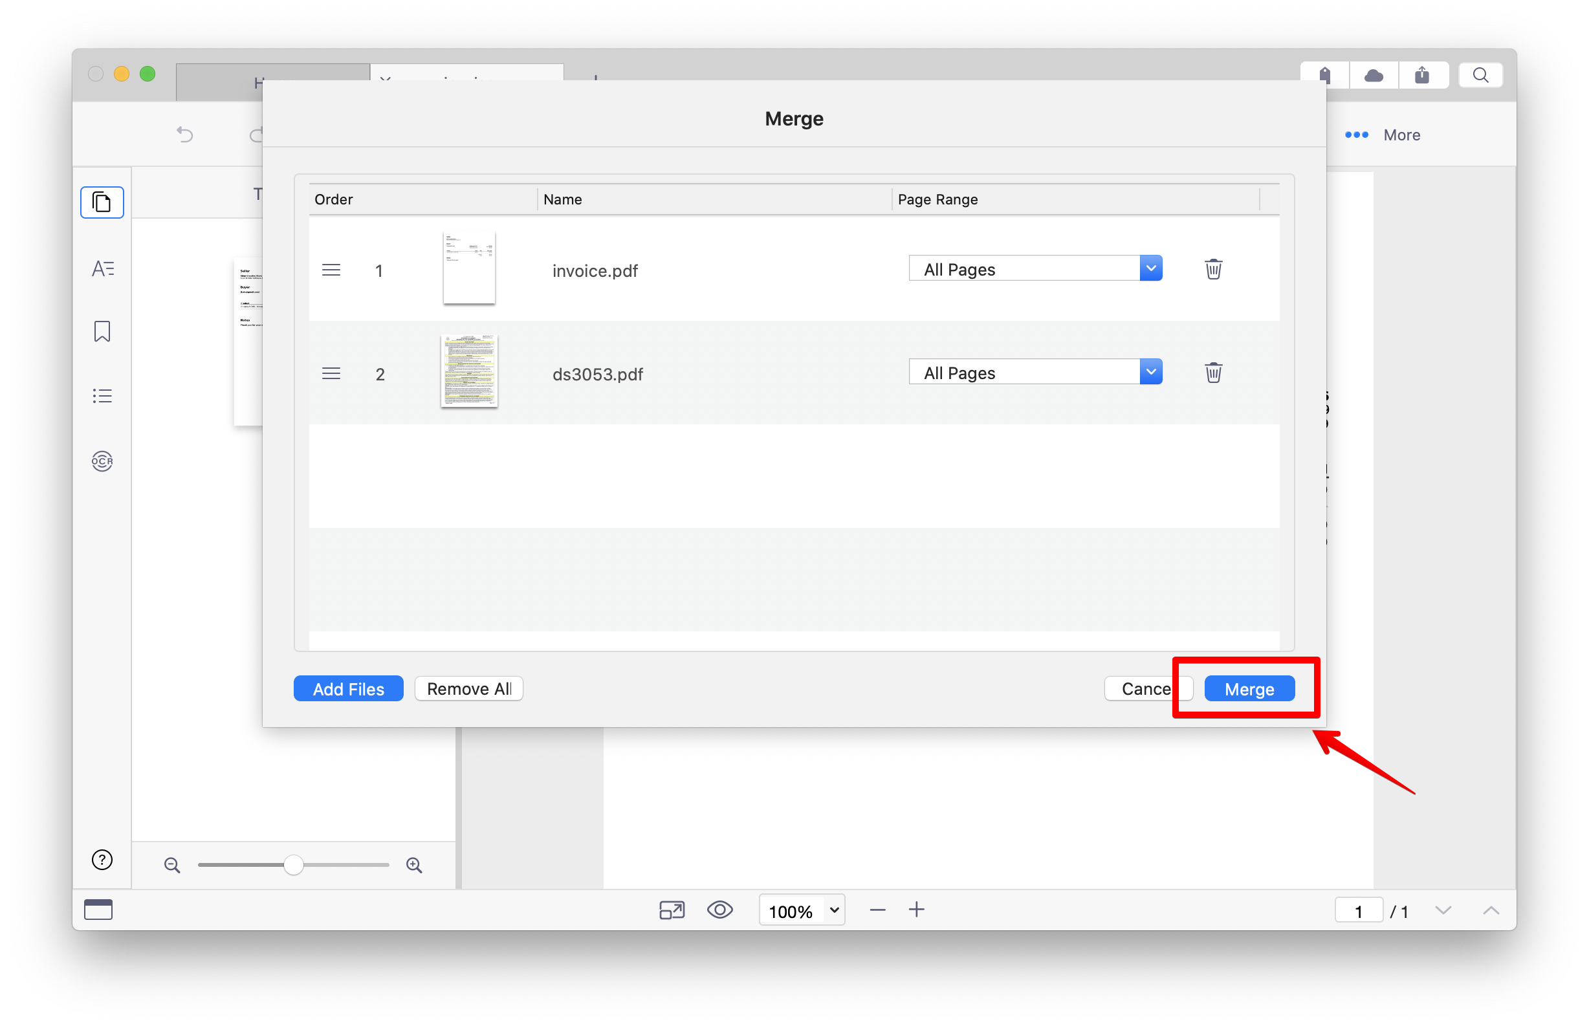Screen dimensions: 1589x1026
Task: Click the share icon in title bar
Action: click(x=1422, y=75)
